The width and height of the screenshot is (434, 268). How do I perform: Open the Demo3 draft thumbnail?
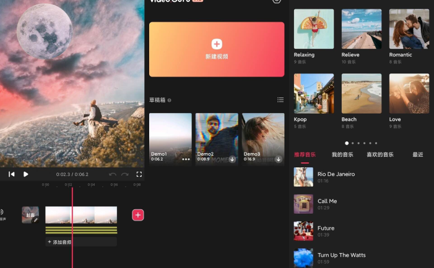263,139
